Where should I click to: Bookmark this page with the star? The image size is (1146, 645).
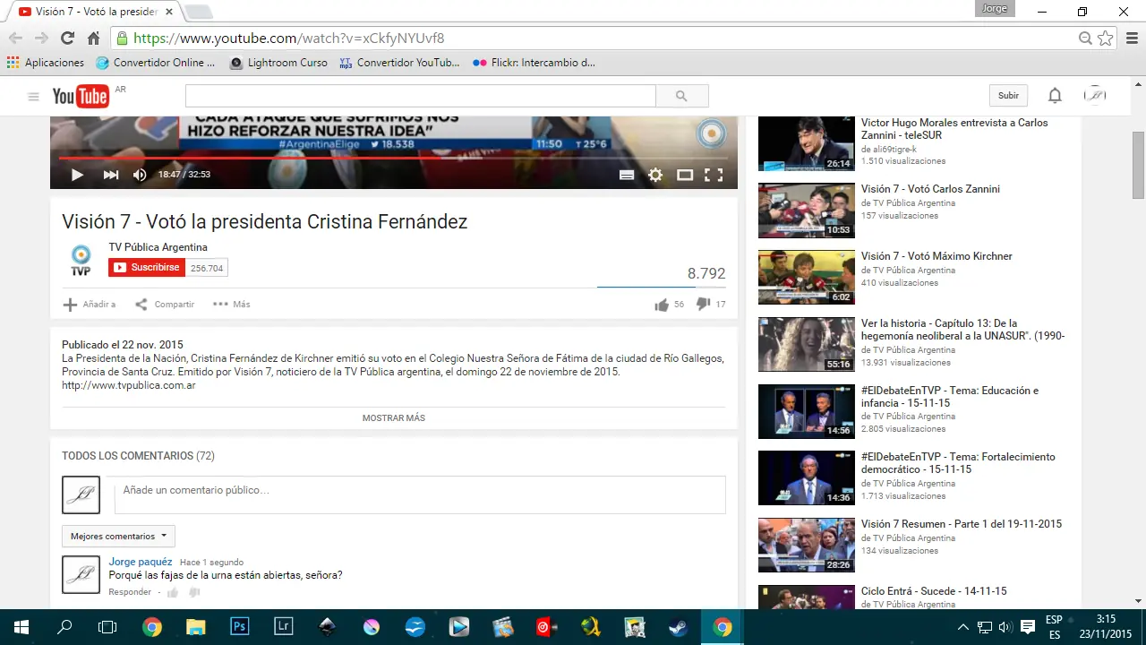[1106, 39]
